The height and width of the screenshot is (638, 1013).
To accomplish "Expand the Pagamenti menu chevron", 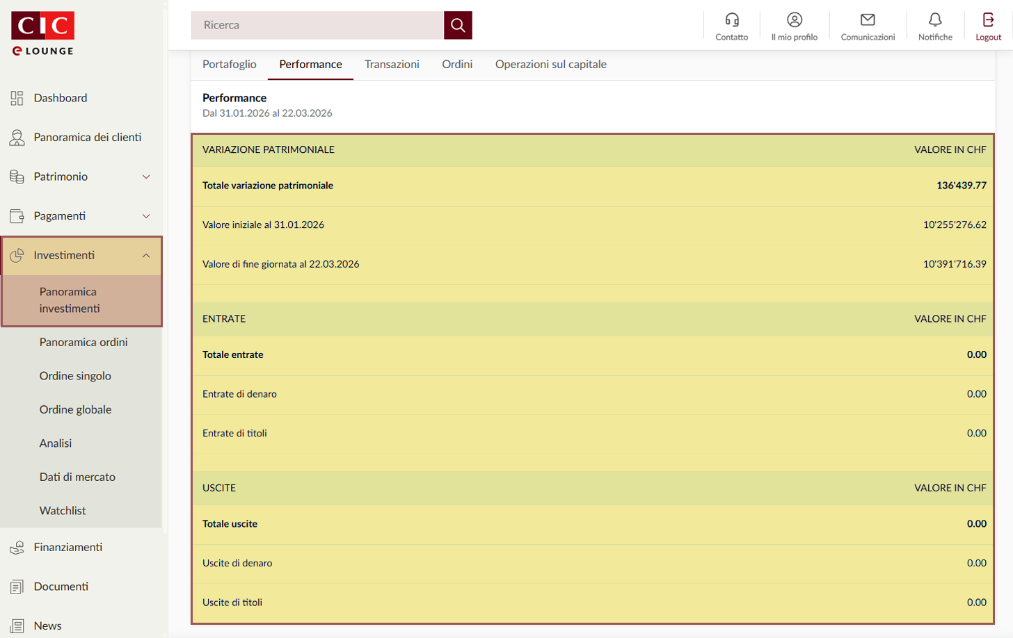I will pos(146,216).
